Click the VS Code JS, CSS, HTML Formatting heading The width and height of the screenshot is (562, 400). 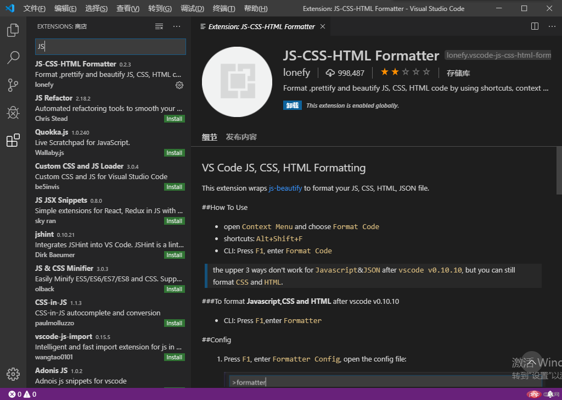click(284, 168)
